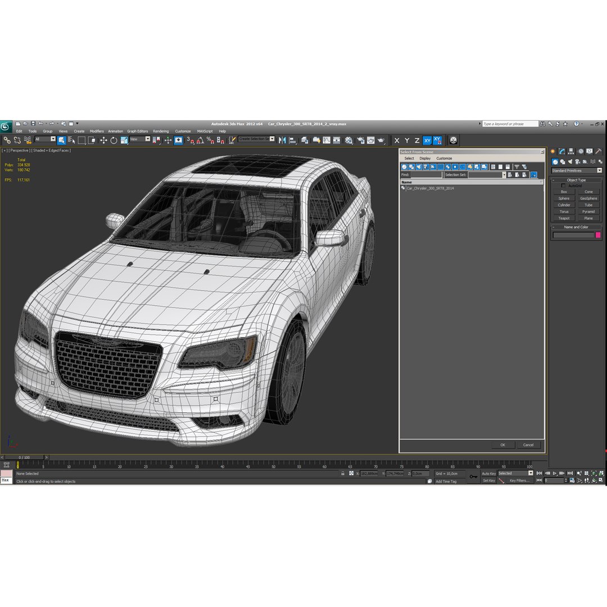Open the Select by Name tool
Viewport: 607px width, 607px height.
[71, 140]
